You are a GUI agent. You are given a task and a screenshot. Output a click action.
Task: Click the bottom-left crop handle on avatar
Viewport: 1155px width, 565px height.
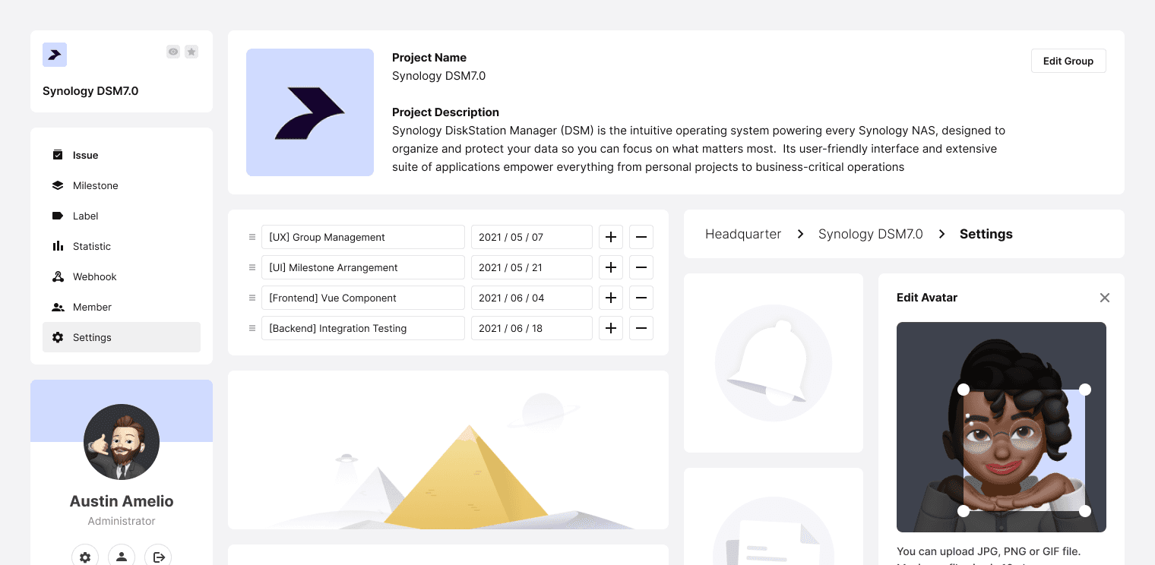point(964,511)
